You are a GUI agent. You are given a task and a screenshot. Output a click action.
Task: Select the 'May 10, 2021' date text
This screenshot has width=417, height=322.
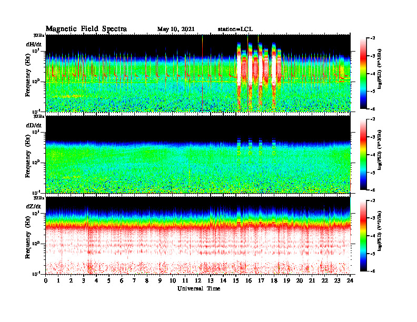pos(176,29)
